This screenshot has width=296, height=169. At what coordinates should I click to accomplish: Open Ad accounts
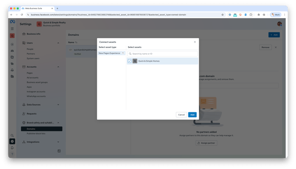click(32, 77)
